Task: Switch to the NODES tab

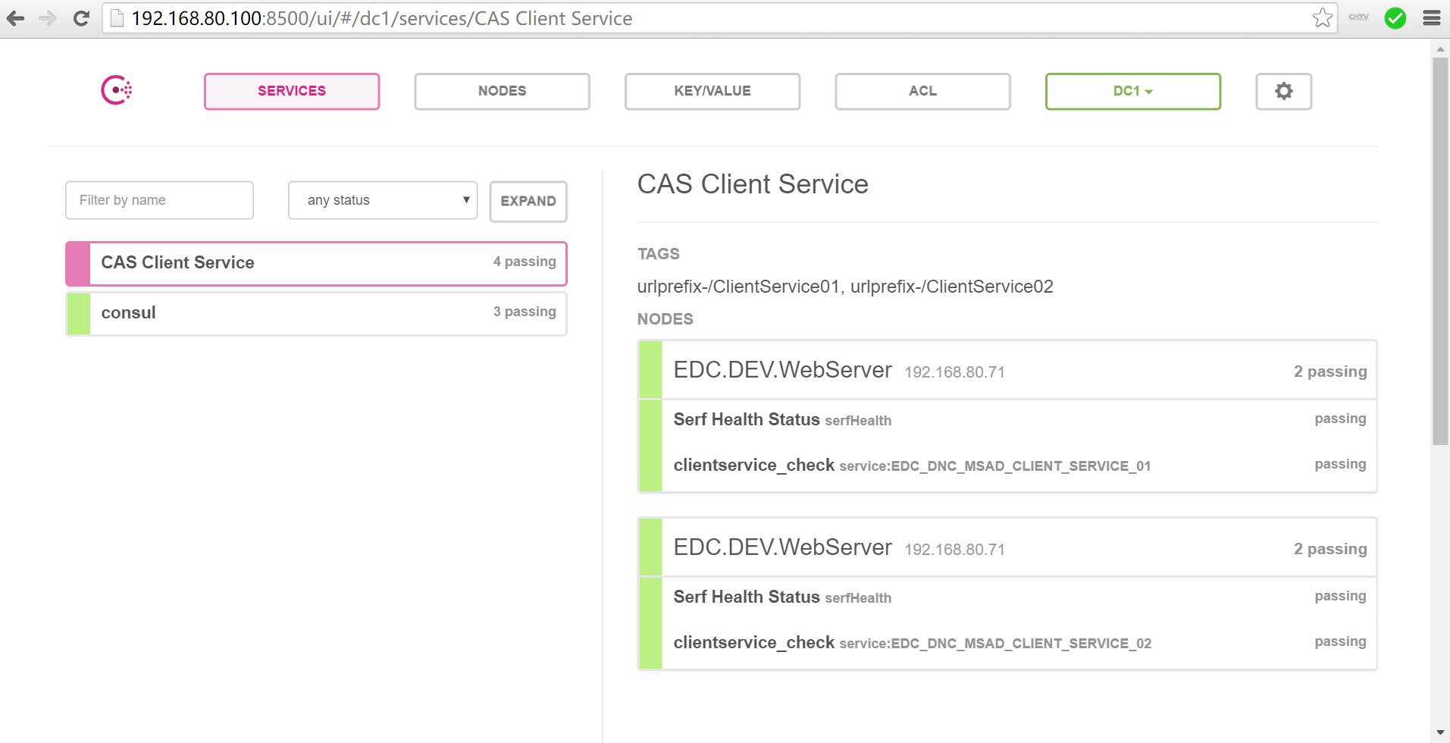Action: 502,91
